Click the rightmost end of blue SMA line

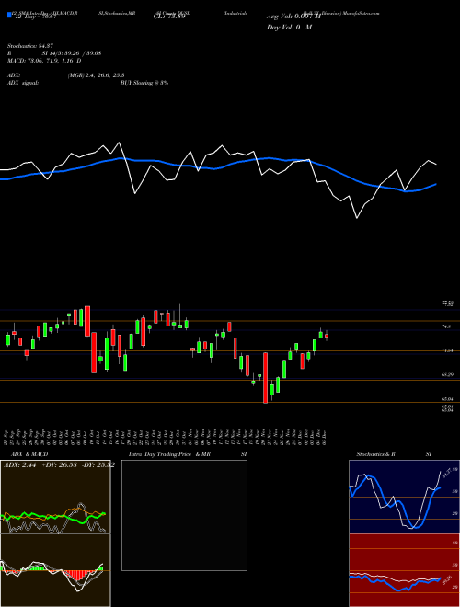tap(436, 184)
